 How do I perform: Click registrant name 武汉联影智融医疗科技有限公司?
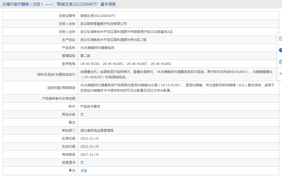pos(103,24)
